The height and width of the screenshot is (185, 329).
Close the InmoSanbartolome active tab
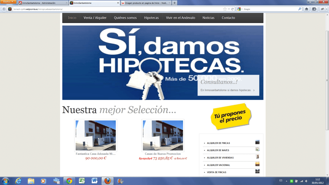[118, 3]
